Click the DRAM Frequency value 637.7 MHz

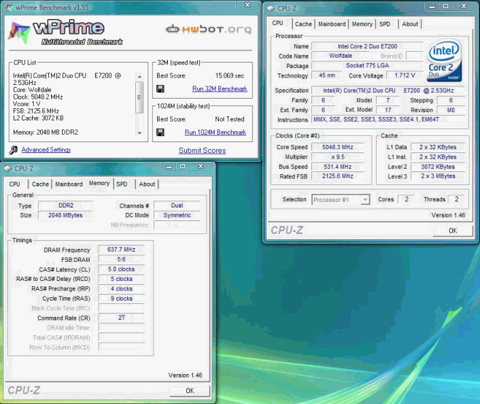pos(121,250)
